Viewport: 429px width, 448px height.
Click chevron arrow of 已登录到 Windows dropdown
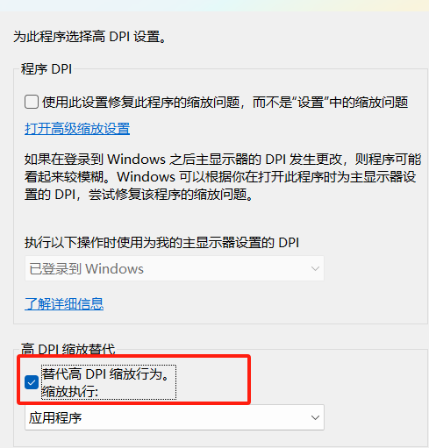coord(315,268)
